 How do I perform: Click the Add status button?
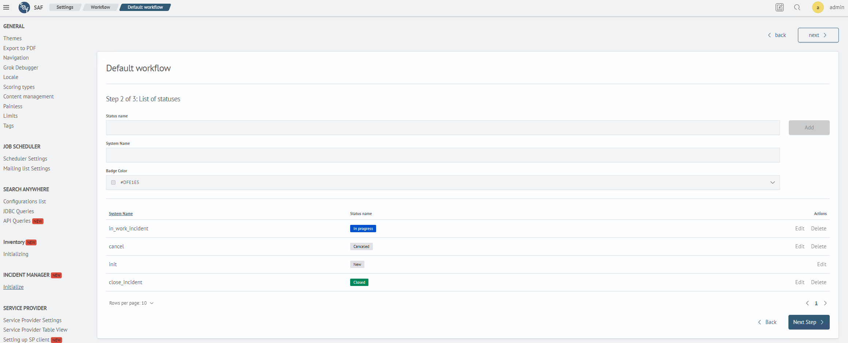pos(809,128)
